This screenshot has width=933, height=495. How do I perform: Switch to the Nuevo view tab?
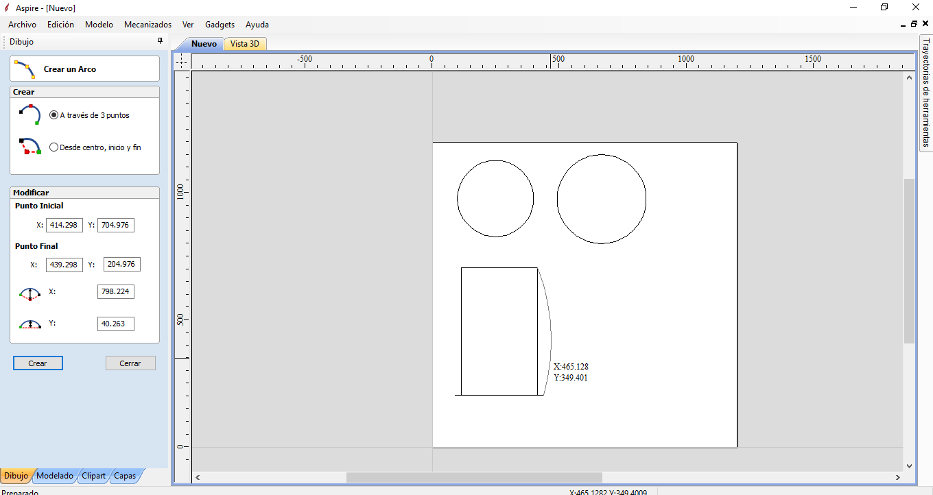(x=204, y=44)
